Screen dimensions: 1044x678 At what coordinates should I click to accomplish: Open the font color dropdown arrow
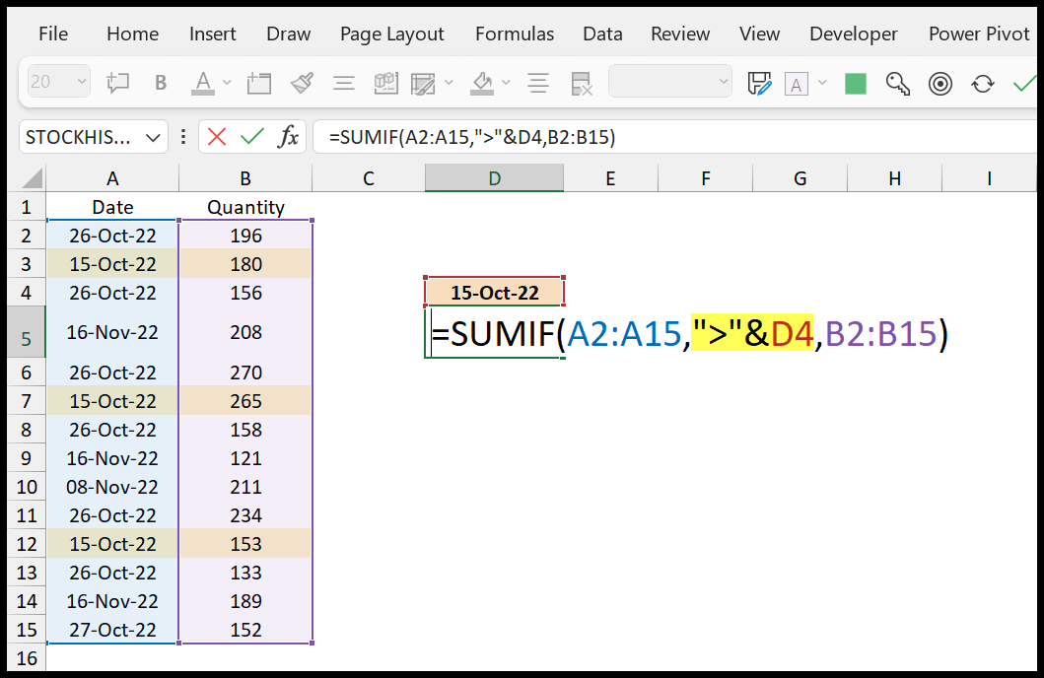[x=227, y=83]
